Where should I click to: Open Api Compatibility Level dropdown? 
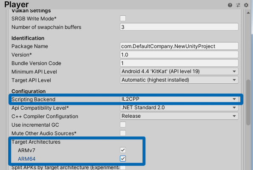click(x=179, y=108)
